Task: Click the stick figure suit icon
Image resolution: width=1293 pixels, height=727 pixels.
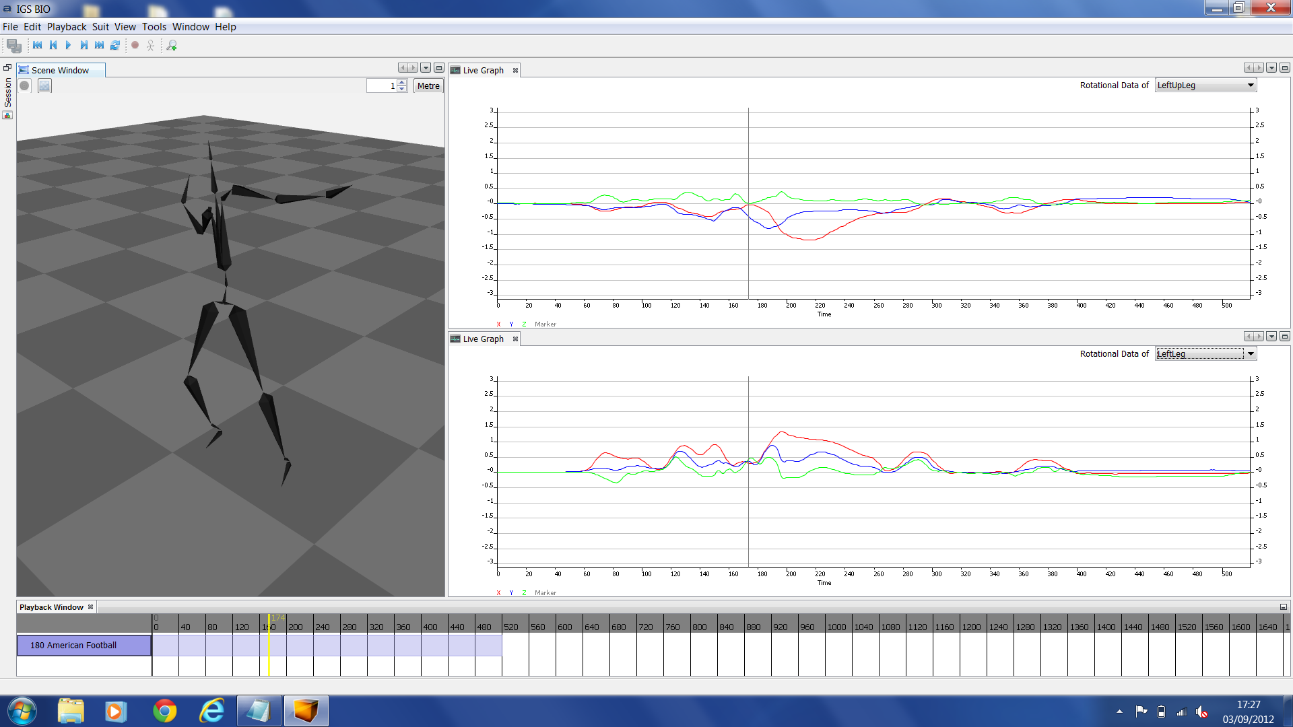Action: point(150,45)
